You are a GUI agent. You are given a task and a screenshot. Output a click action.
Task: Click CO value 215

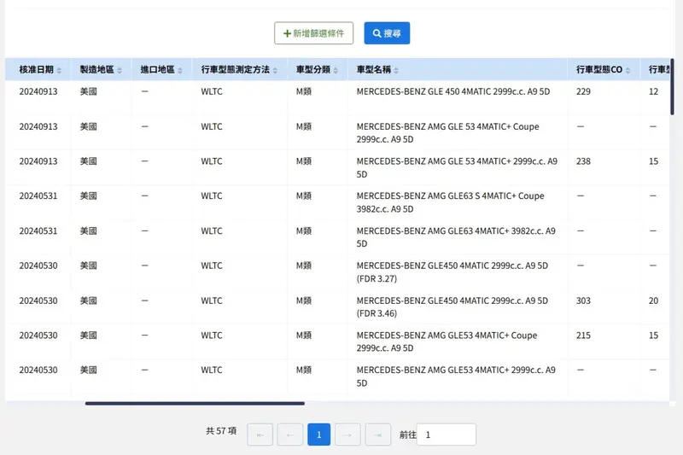pyautogui.click(x=583, y=335)
